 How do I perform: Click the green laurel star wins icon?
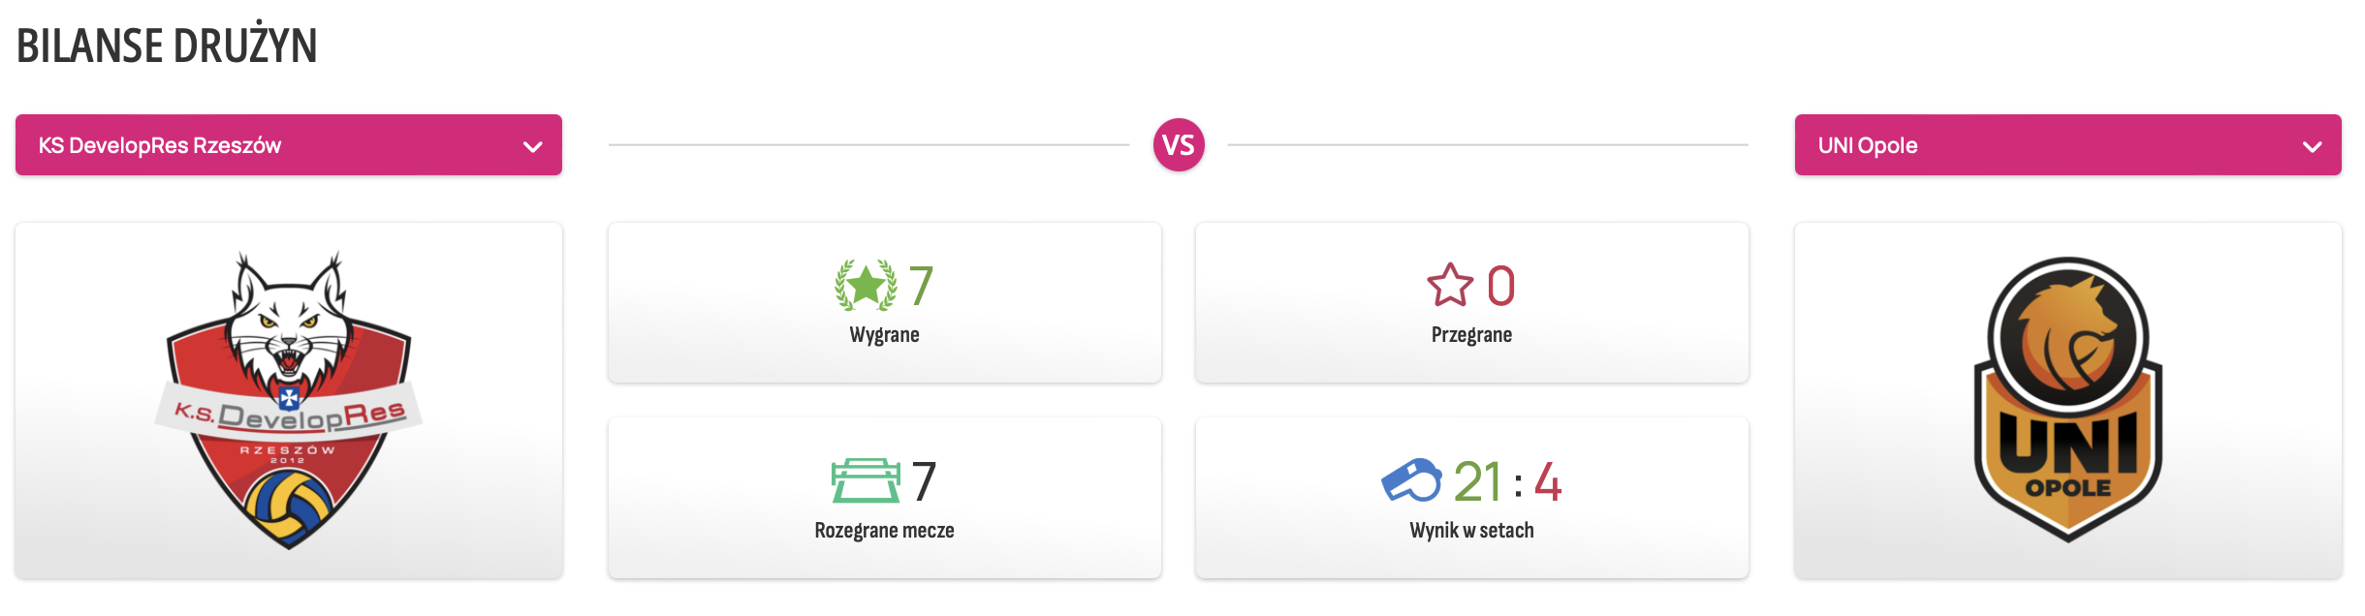866,286
